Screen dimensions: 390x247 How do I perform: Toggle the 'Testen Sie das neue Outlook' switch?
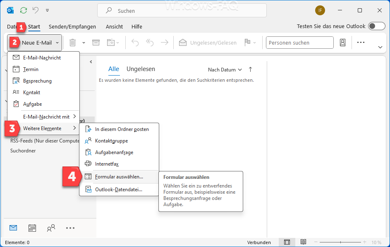(377, 26)
